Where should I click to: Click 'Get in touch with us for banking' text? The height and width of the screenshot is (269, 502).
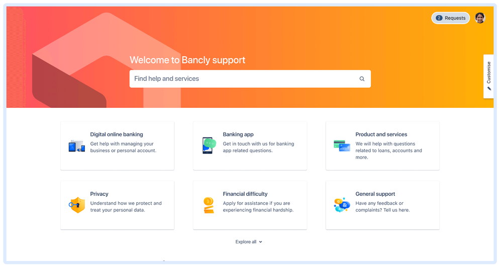(258, 147)
